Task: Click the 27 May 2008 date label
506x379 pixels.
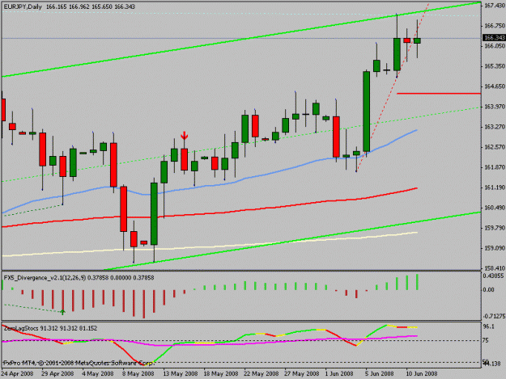Action: [302, 373]
